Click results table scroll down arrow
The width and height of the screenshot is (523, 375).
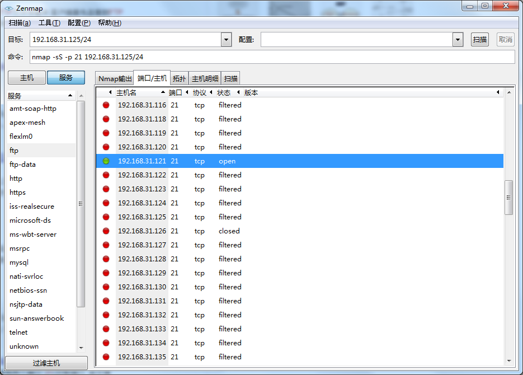pyautogui.click(x=509, y=360)
